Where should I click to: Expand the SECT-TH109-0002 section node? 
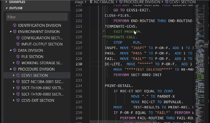[14, 88]
